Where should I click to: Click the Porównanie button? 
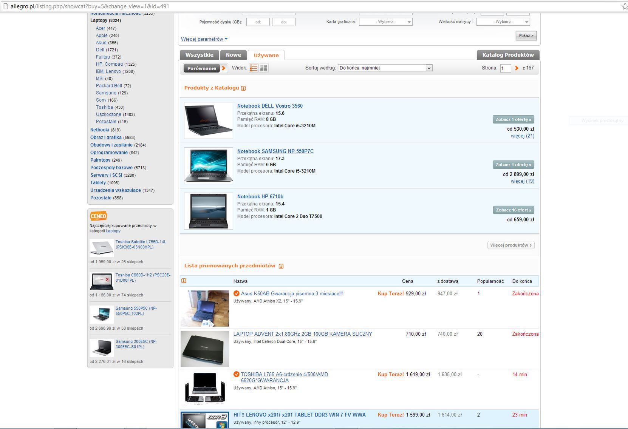click(x=205, y=68)
